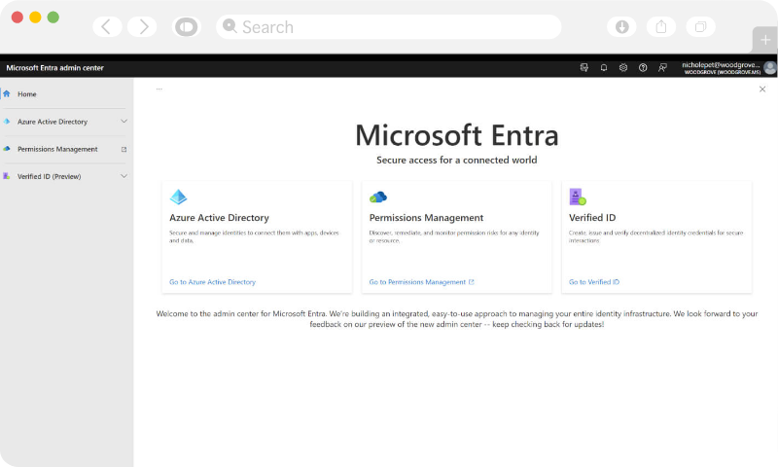Click the red close window button
This screenshot has width=778, height=467.
click(x=18, y=18)
